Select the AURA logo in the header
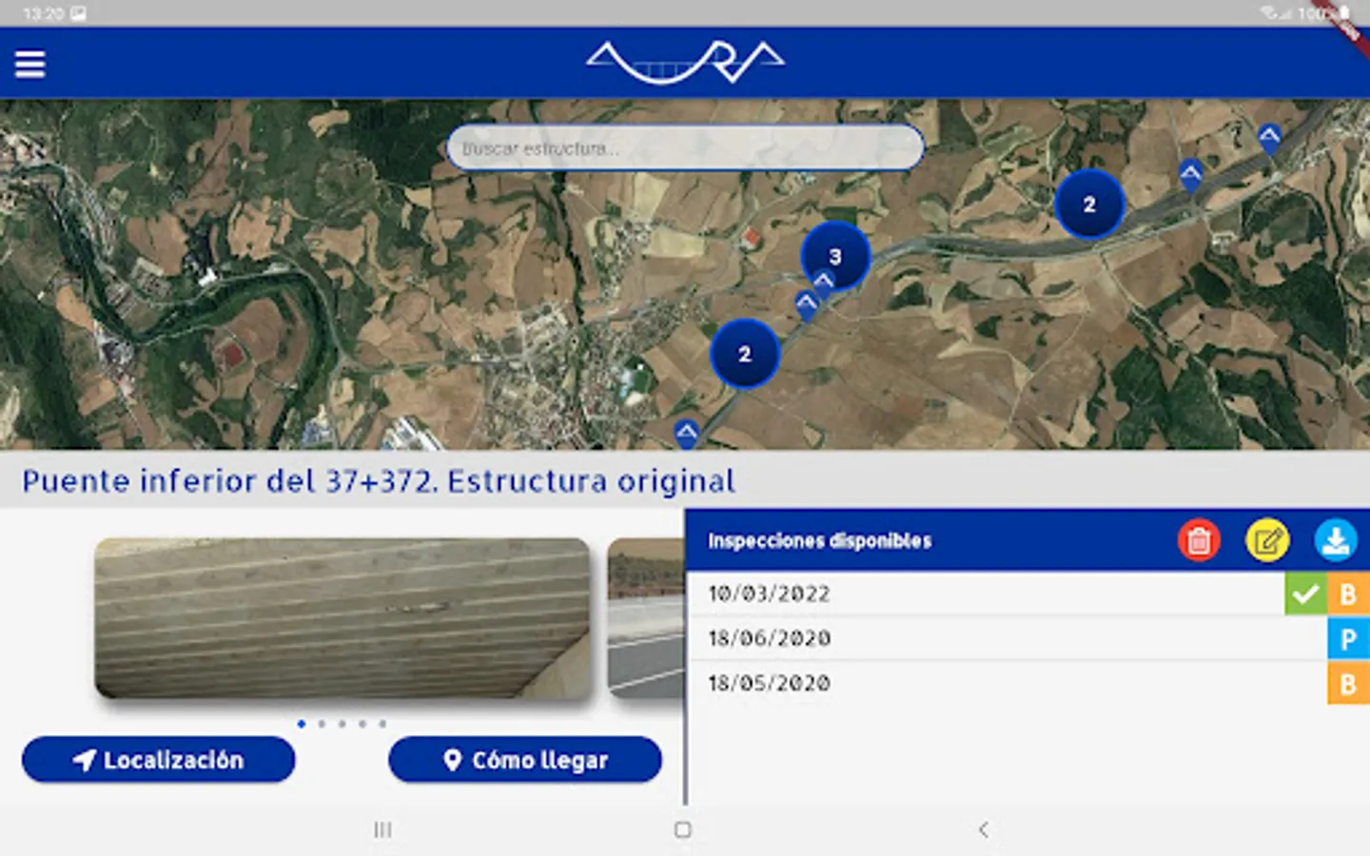This screenshot has height=856, width=1370. 684,60
